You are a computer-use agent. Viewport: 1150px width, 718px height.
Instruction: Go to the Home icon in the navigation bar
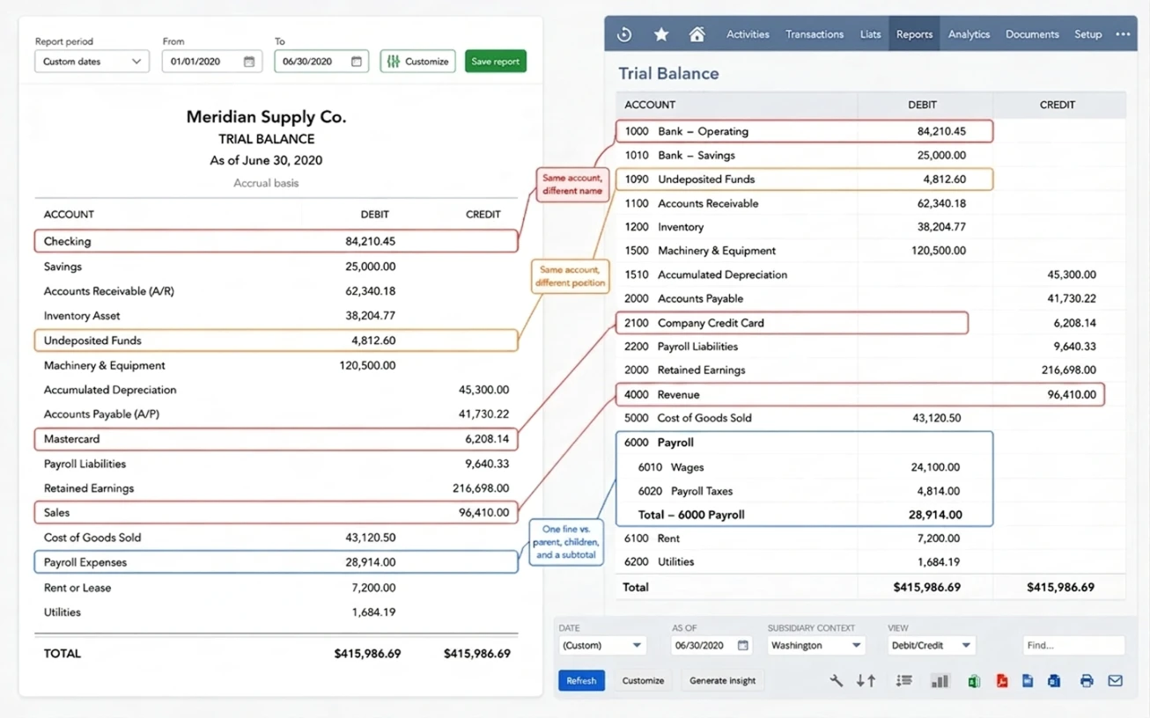(697, 34)
